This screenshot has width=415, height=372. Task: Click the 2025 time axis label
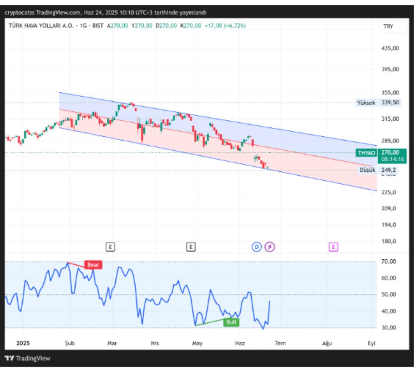(23, 343)
